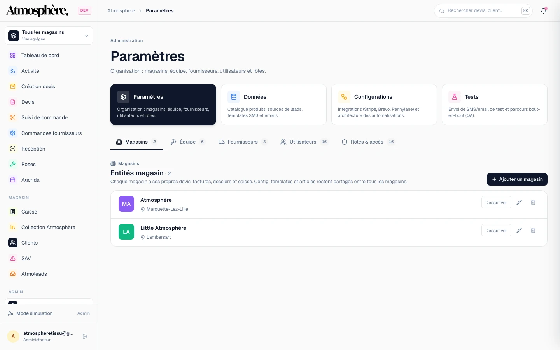Screen dimensions: 560x350
Task: Delete Little Atmosphère using the trash icon
Action: click(533, 230)
